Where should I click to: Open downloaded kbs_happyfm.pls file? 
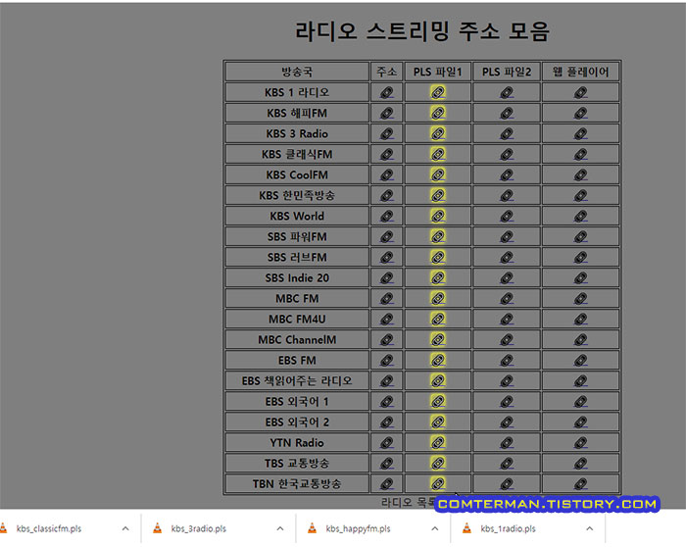[x=358, y=528]
